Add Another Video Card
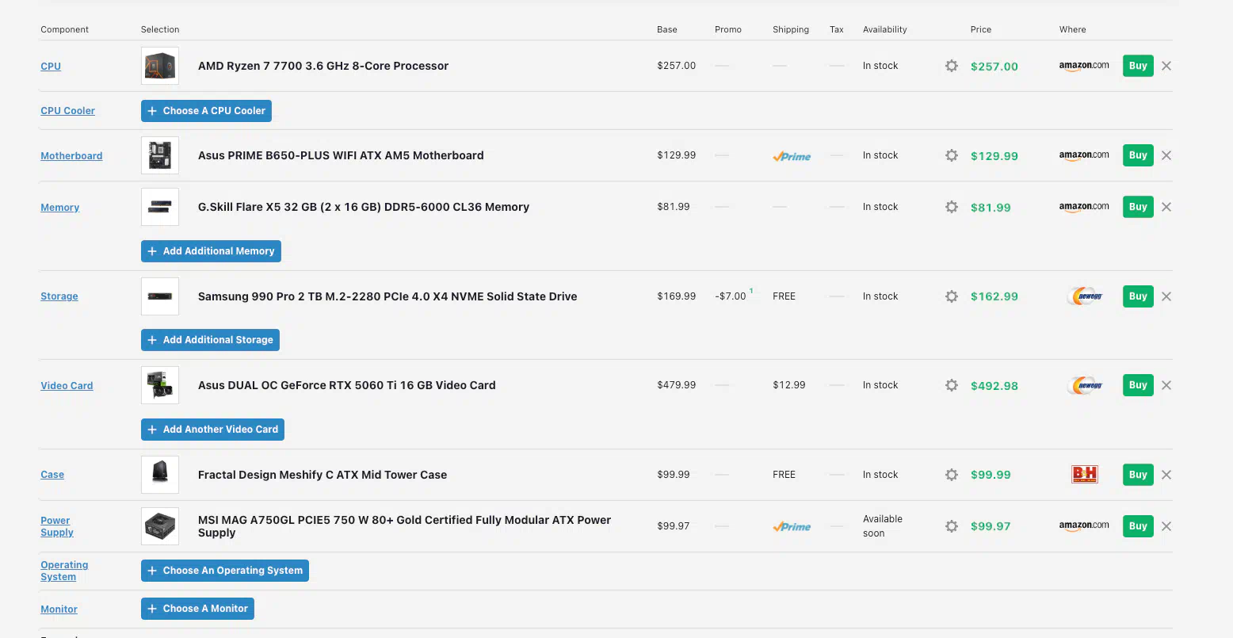The height and width of the screenshot is (638, 1233). [212, 430]
